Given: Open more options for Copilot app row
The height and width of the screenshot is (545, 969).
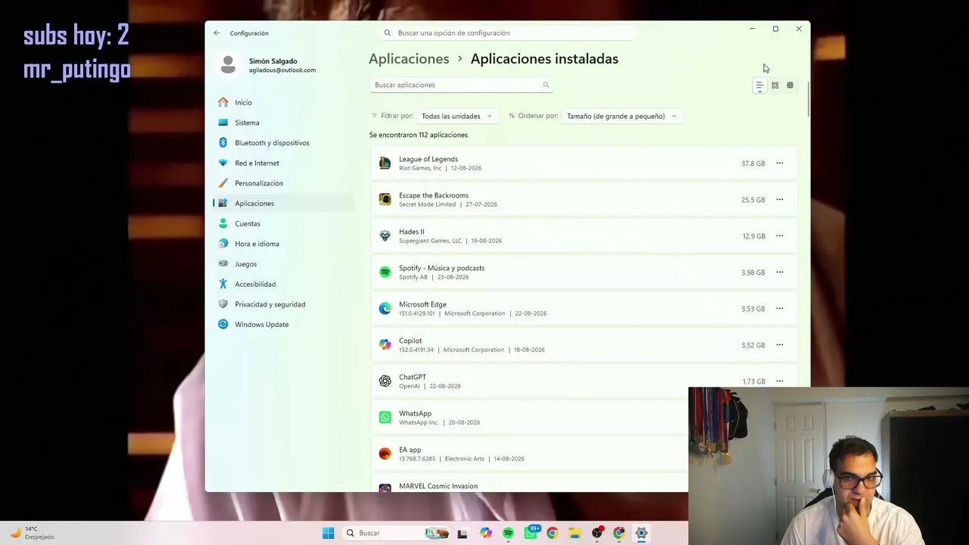Looking at the screenshot, I should [x=779, y=345].
